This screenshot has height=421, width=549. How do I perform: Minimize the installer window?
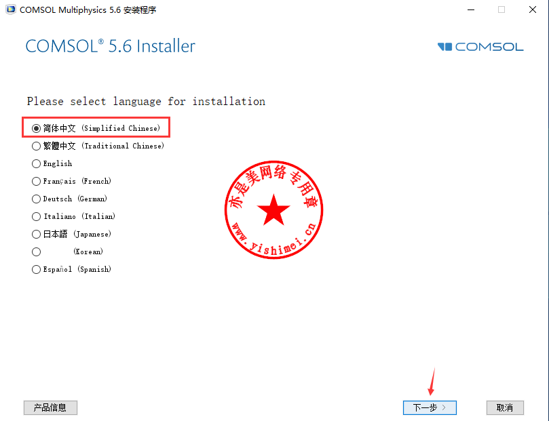click(x=471, y=9)
